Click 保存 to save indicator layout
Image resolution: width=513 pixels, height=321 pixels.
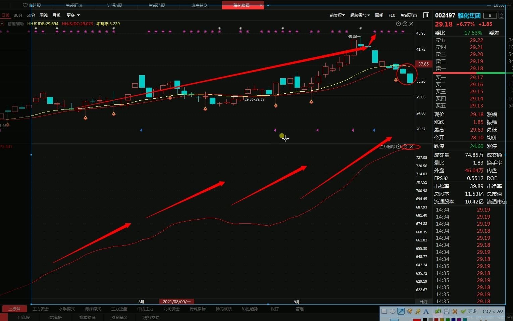point(275,309)
